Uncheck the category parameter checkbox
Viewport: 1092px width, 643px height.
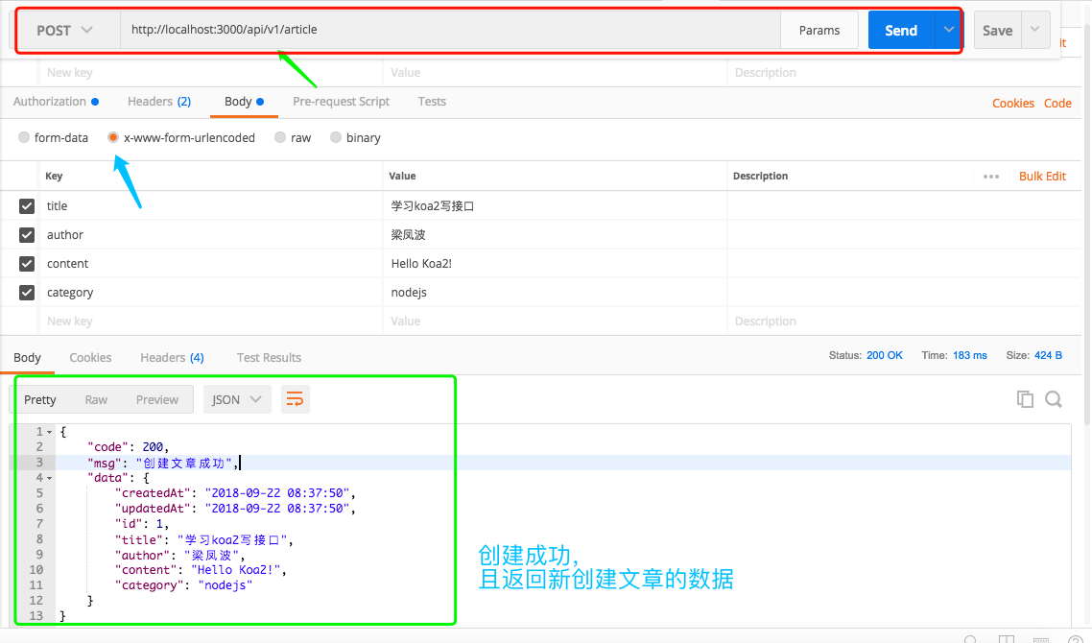(27, 293)
